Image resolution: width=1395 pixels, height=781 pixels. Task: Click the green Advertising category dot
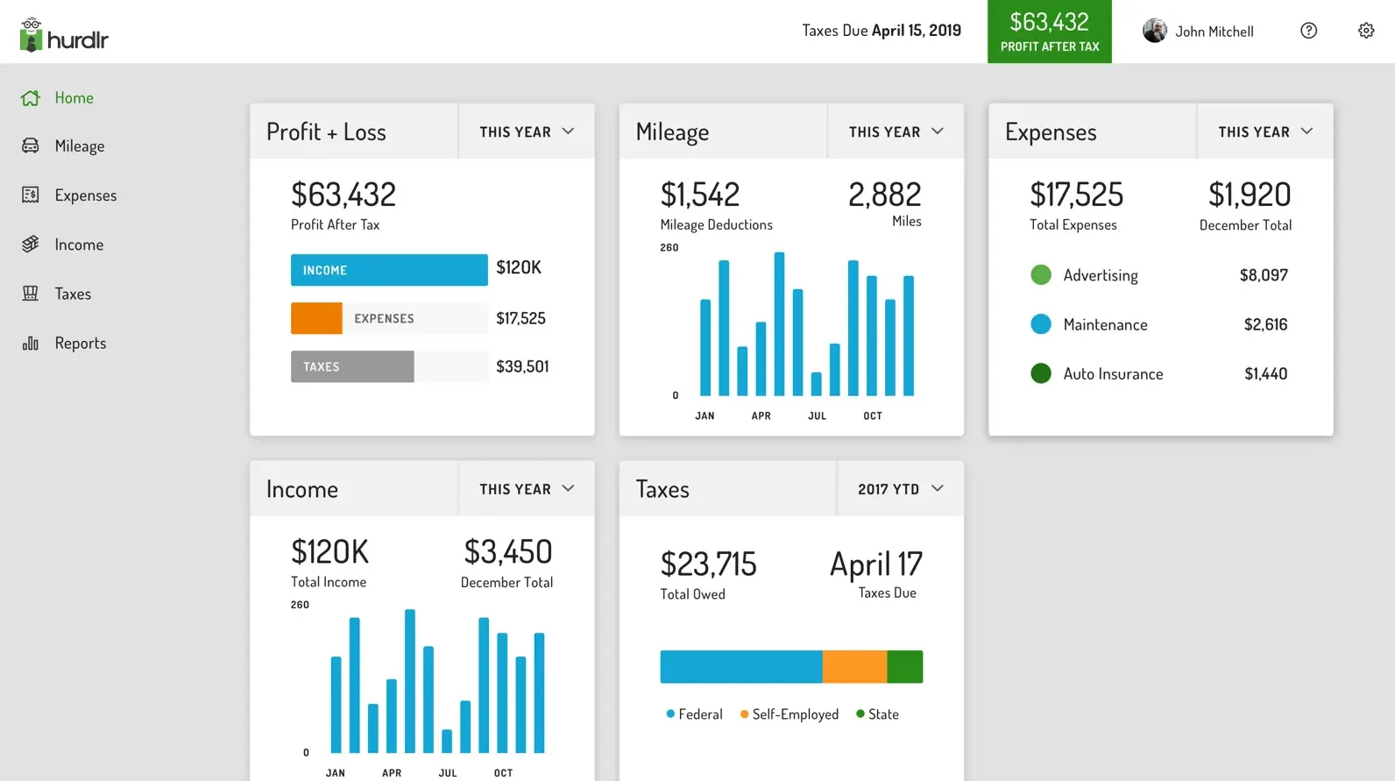[1041, 275]
